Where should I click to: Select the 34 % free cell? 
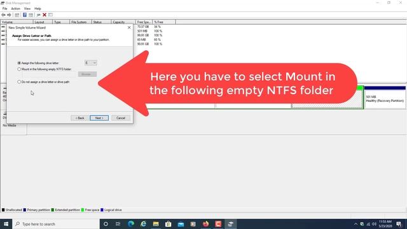pos(157,27)
